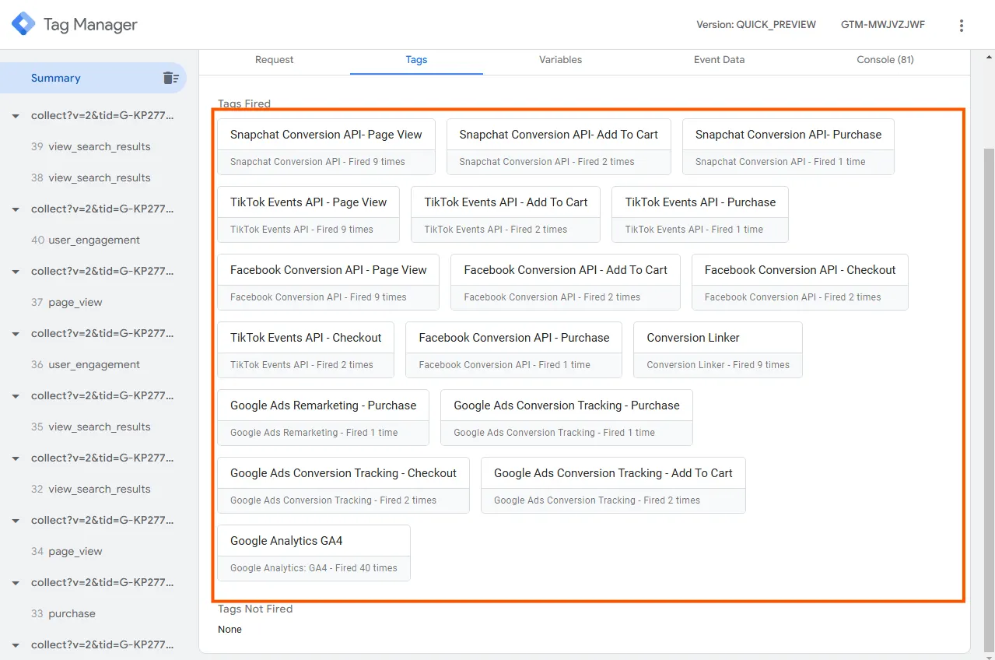Viewport: 995px width, 660px height.
Task: Open the TikTok Events API - Page View tag
Action: (x=308, y=214)
